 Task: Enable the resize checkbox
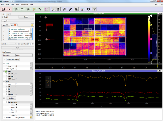[x=16, y=115]
